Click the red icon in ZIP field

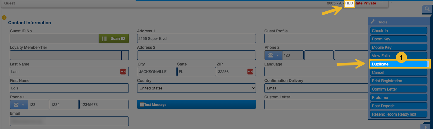coord(250,72)
